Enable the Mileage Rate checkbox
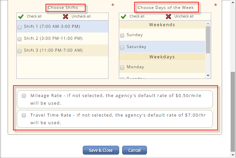 click(24, 96)
